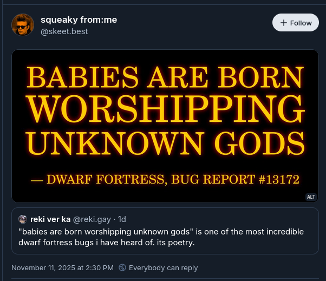Open reki ver ka's small avatar
The height and width of the screenshot is (281, 326).
click(x=23, y=219)
